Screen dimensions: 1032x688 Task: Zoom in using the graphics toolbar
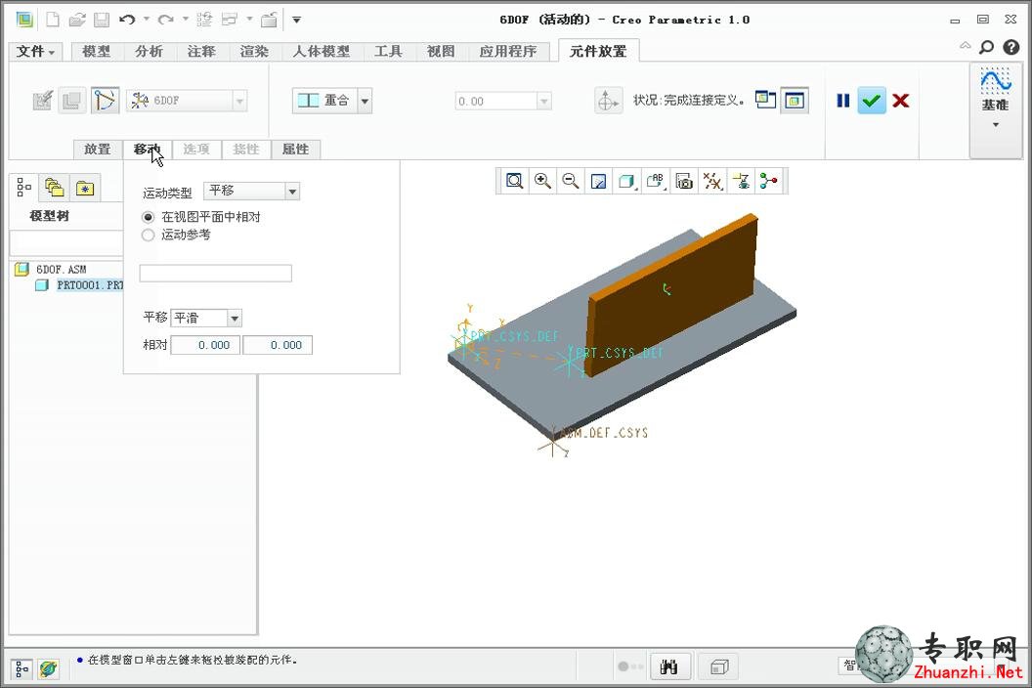[542, 181]
